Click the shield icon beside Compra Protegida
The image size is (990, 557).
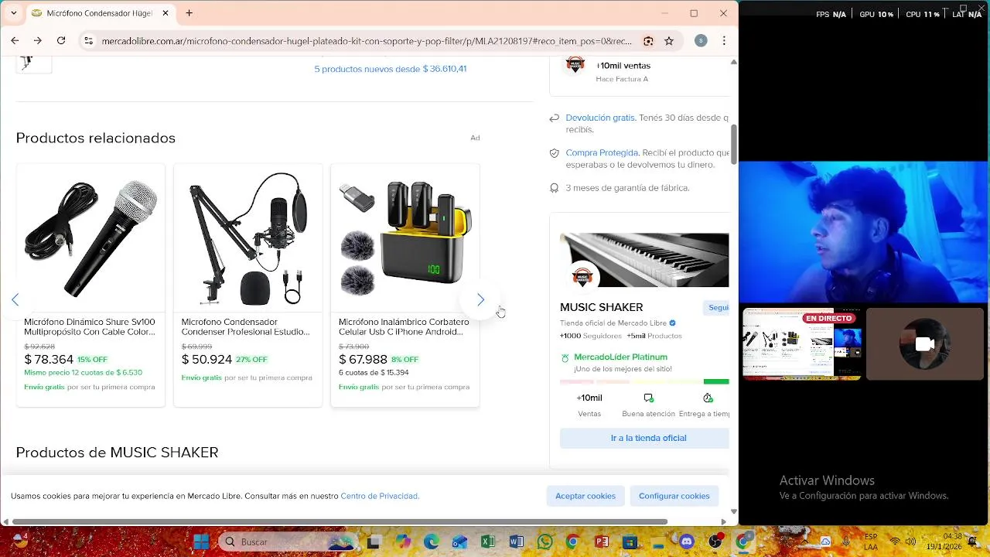pos(554,153)
